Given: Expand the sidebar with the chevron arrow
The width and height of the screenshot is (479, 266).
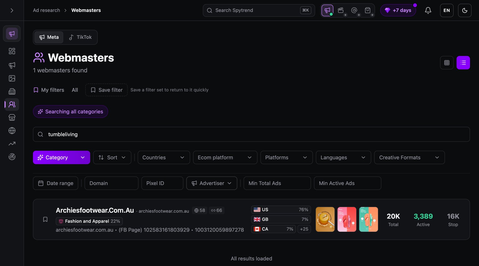Looking at the screenshot, I should click(12, 10).
